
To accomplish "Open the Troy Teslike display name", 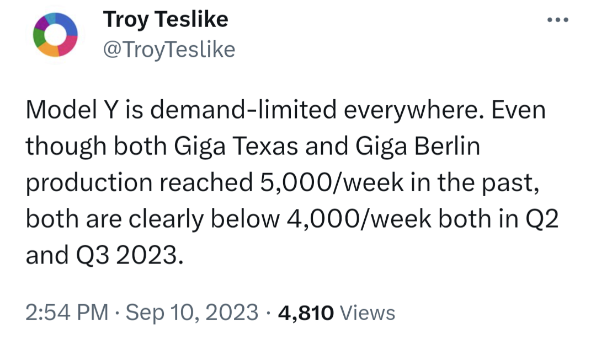I will 166,20.
